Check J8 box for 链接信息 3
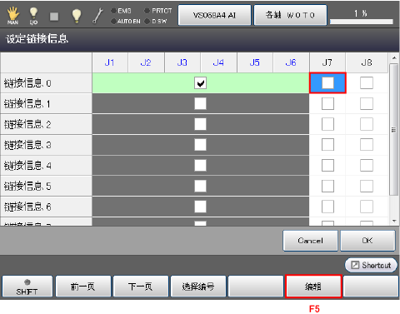 pyautogui.click(x=367, y=145)
